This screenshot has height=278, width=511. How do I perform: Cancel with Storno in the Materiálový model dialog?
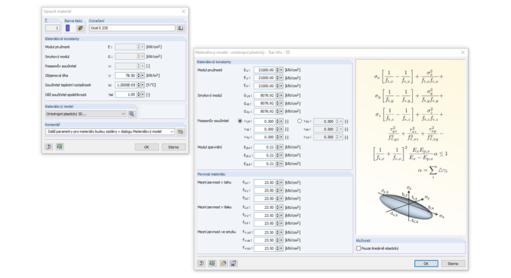click(x=453, y=264)
